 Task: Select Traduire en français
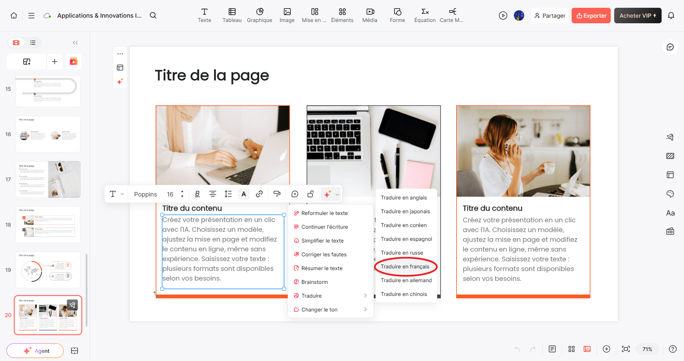(x=406, y=267)
